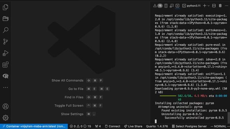Click the 'Installing collected packages: pyrsm' line
Image resolution: width=230 pixels, height=129 pixels.
tap(184, 103)
